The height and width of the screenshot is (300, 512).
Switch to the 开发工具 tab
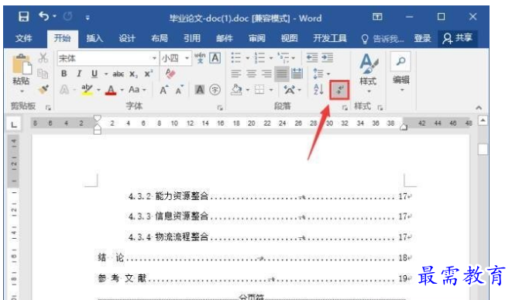[330, 39]
